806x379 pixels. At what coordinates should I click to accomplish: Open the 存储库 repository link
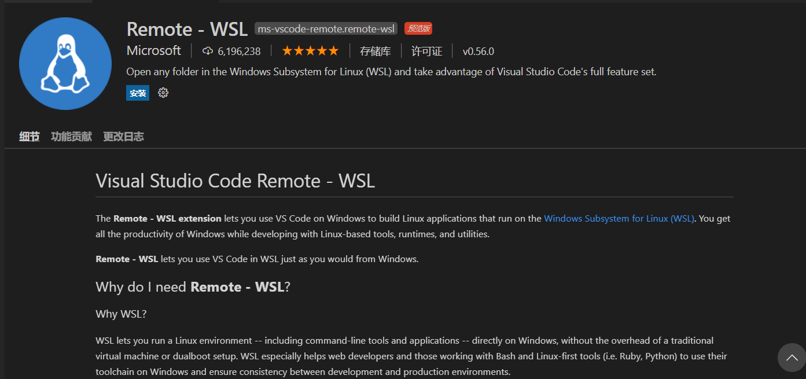tap(375, 51)
